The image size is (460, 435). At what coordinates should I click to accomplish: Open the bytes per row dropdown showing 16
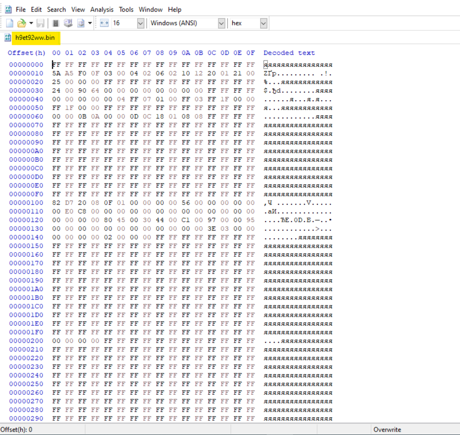point(140,23)
